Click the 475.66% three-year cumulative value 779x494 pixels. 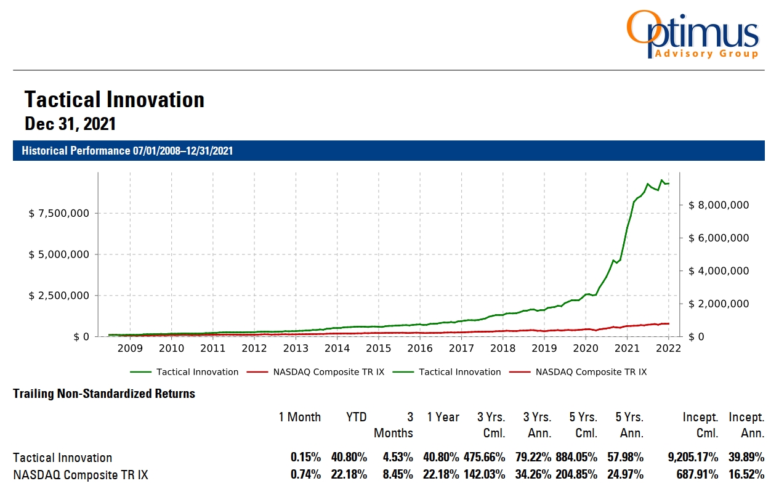click(485, 458)
